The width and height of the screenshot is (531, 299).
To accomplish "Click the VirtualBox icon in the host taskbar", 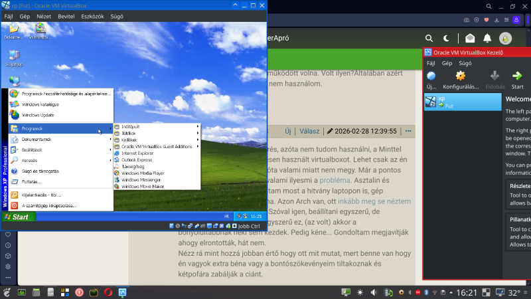I will [122, 292].
